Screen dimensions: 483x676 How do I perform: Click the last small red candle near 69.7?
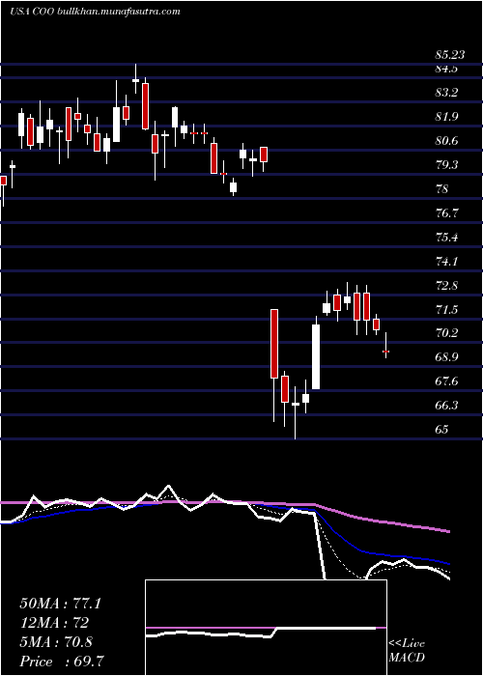386,352
